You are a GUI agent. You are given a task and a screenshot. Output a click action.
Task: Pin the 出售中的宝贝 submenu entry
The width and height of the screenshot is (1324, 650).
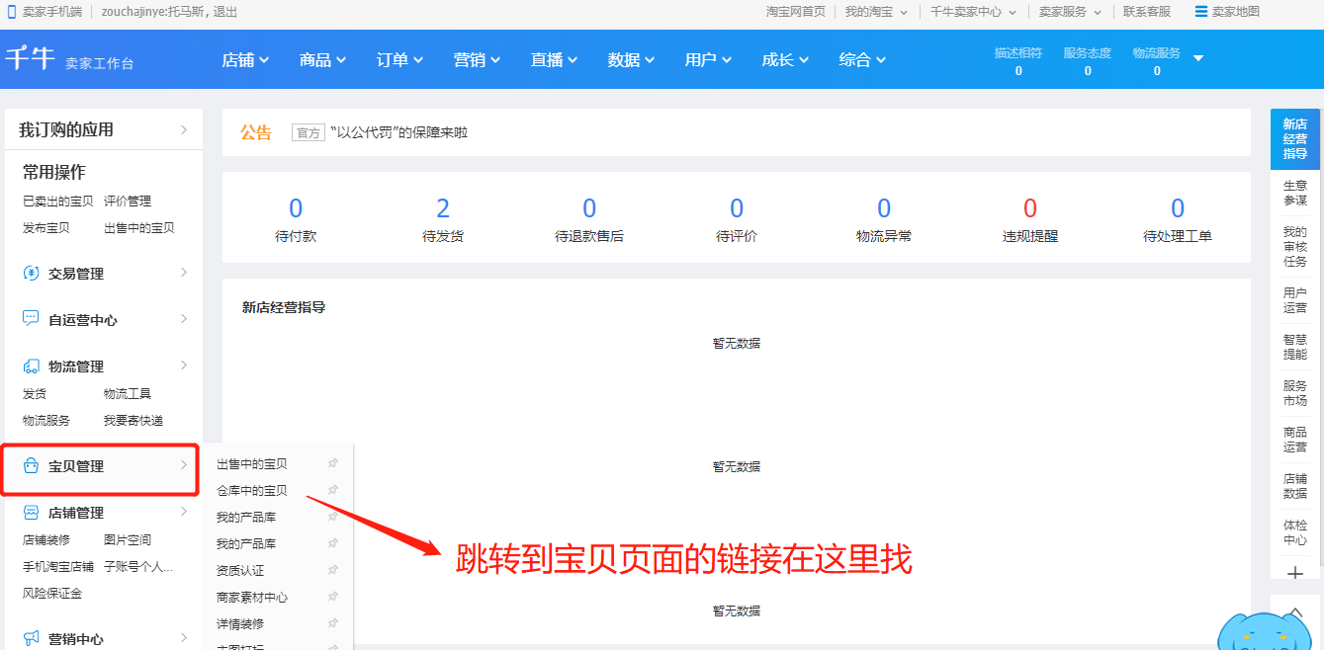click(333, 463)
